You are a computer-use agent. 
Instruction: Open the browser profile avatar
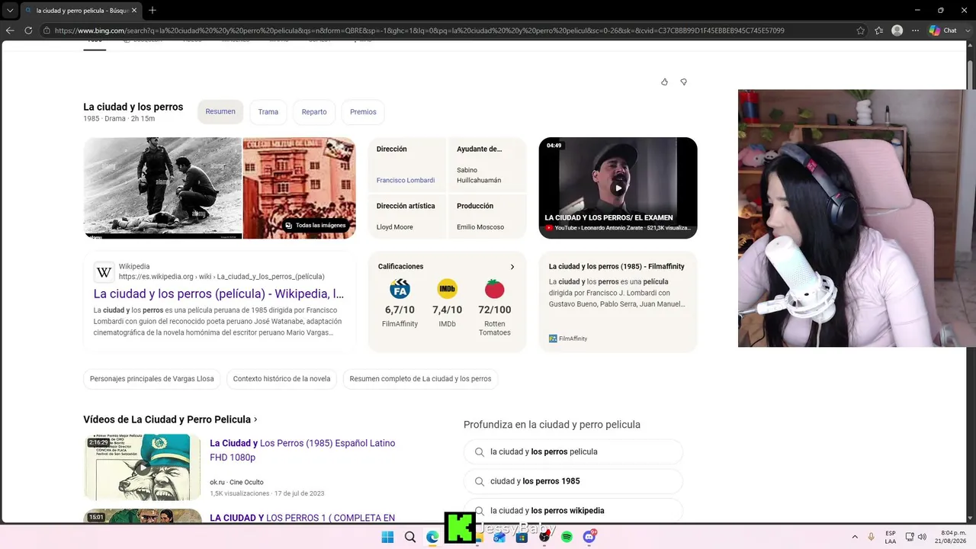(897, 30)
